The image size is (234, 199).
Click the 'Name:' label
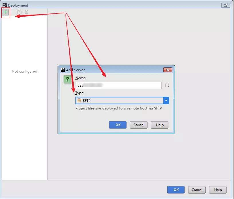81,78
